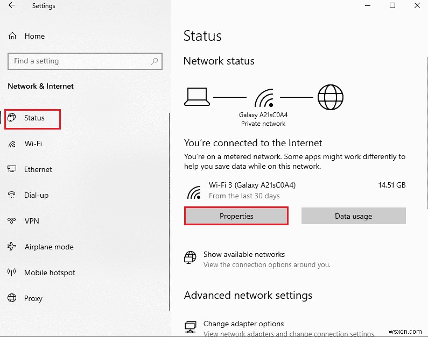Maximize the Settings window

point(392,6)
